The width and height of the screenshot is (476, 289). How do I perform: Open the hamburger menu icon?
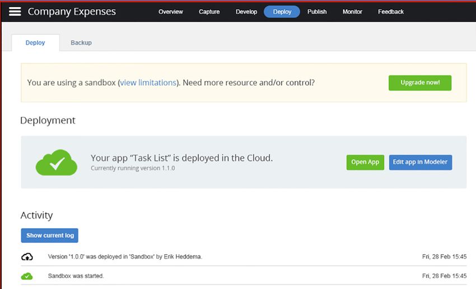15,12
